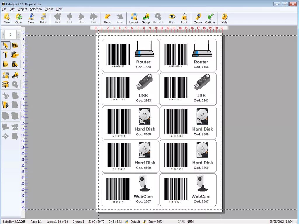Image resolution: width=299 pixels, height=224 pixels.
Task: Click the grayed center target icon
Action: click(x=6, y=136)
